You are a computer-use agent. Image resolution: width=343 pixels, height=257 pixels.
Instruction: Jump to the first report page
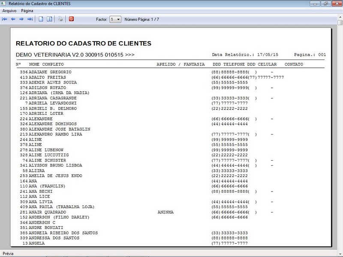pos(5,19)
